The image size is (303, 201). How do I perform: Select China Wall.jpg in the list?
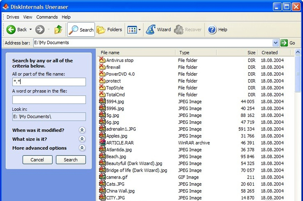(x=120, y=191)
